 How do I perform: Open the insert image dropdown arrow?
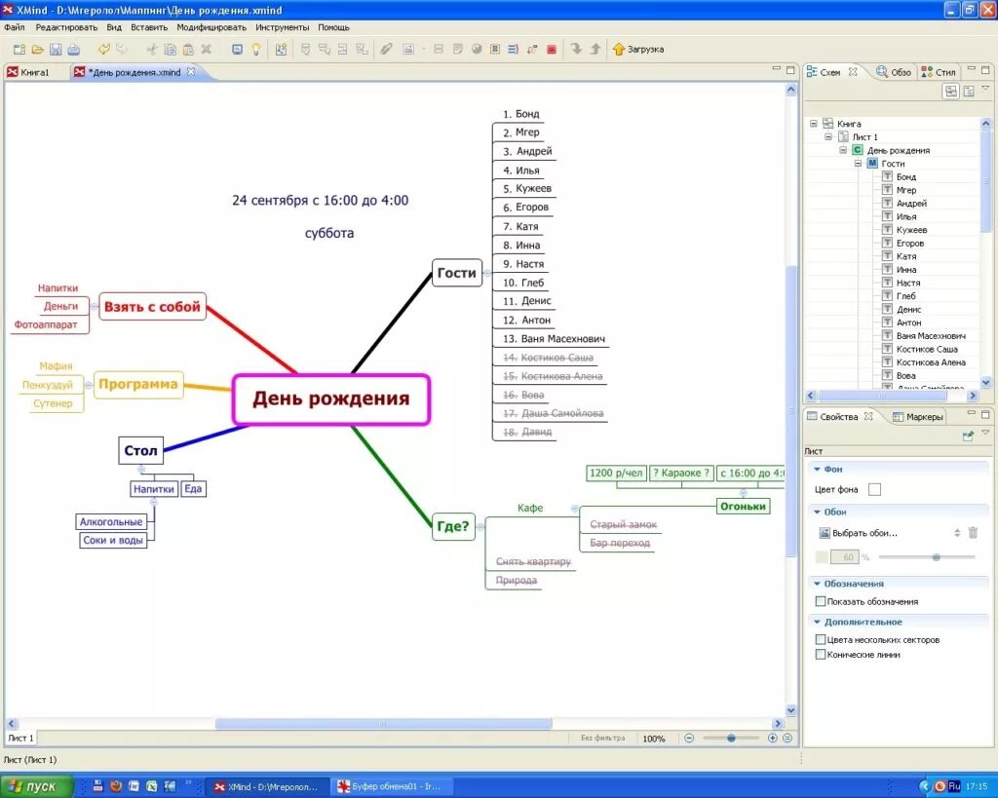click(423, 49)
